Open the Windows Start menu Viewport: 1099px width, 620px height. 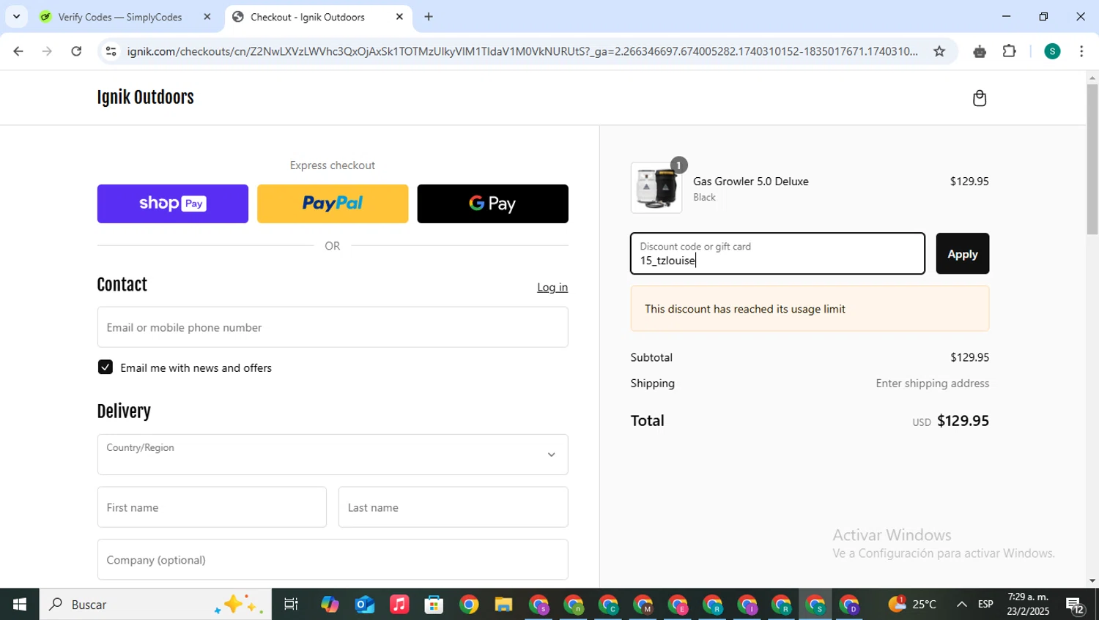tap(20, 605)
